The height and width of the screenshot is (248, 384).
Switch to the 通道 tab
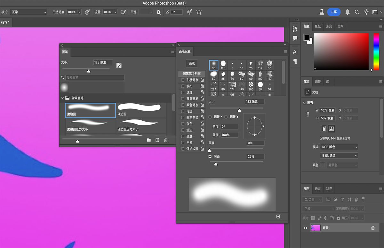coord(318,189)
